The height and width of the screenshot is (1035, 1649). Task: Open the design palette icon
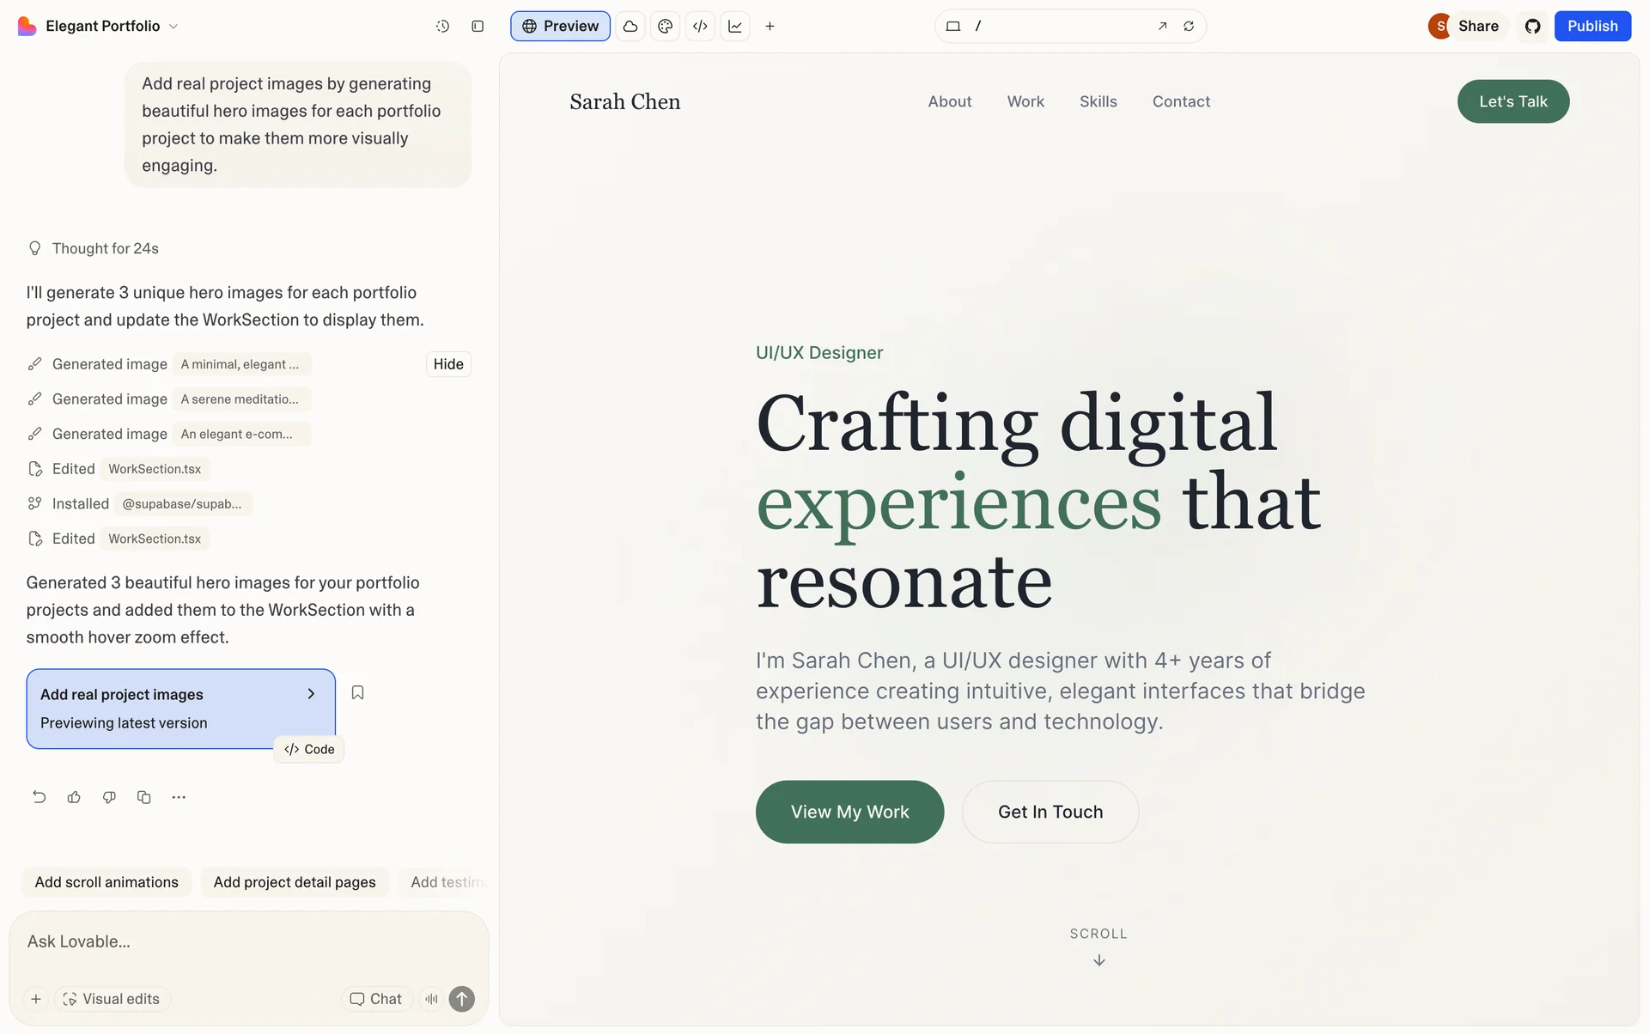(x=665, y=27)
